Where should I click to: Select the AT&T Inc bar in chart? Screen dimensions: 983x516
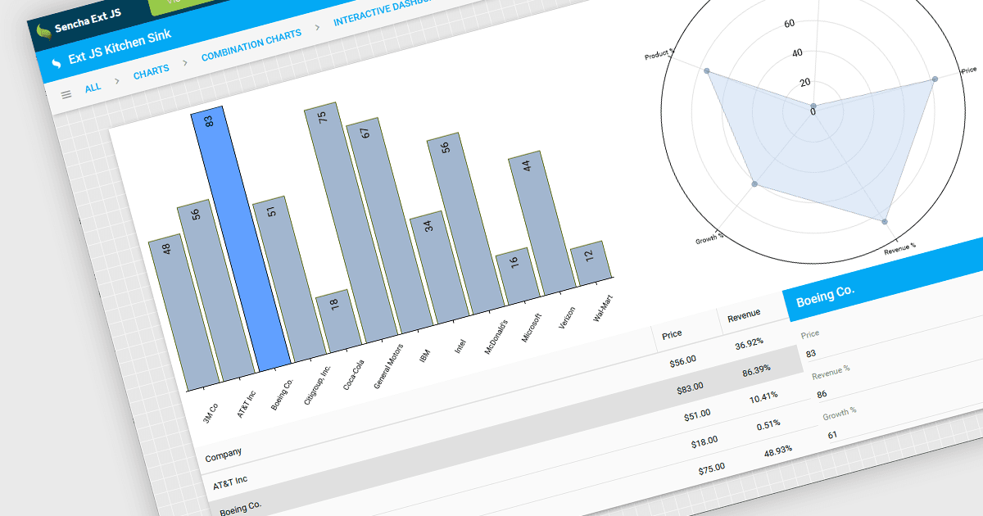pyautogui.click(x=216, y=290)
